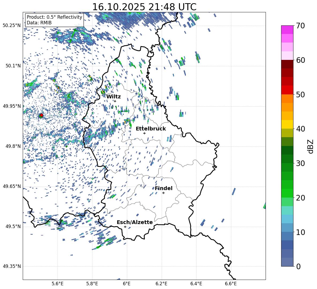Click the colorbar tick label 20
Image resolution: width=317 pixels, height=289 pixels.
pyautogui.click(x=300, y=198)
